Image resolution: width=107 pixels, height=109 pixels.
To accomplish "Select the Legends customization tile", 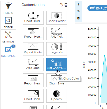I will click(57, 49).
